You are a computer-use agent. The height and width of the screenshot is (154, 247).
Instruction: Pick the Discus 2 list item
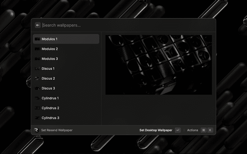pos(66,79)
